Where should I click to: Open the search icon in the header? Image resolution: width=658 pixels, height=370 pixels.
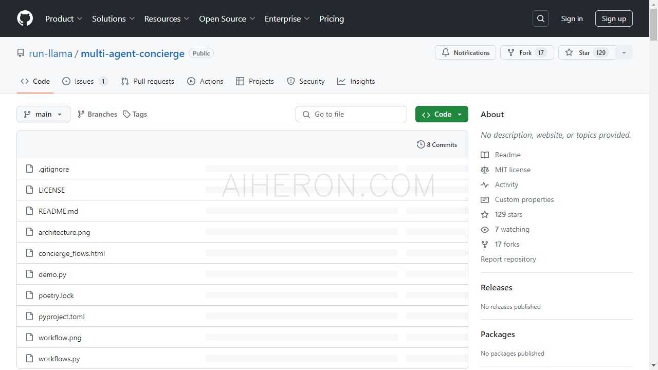[x=540, y=18]
